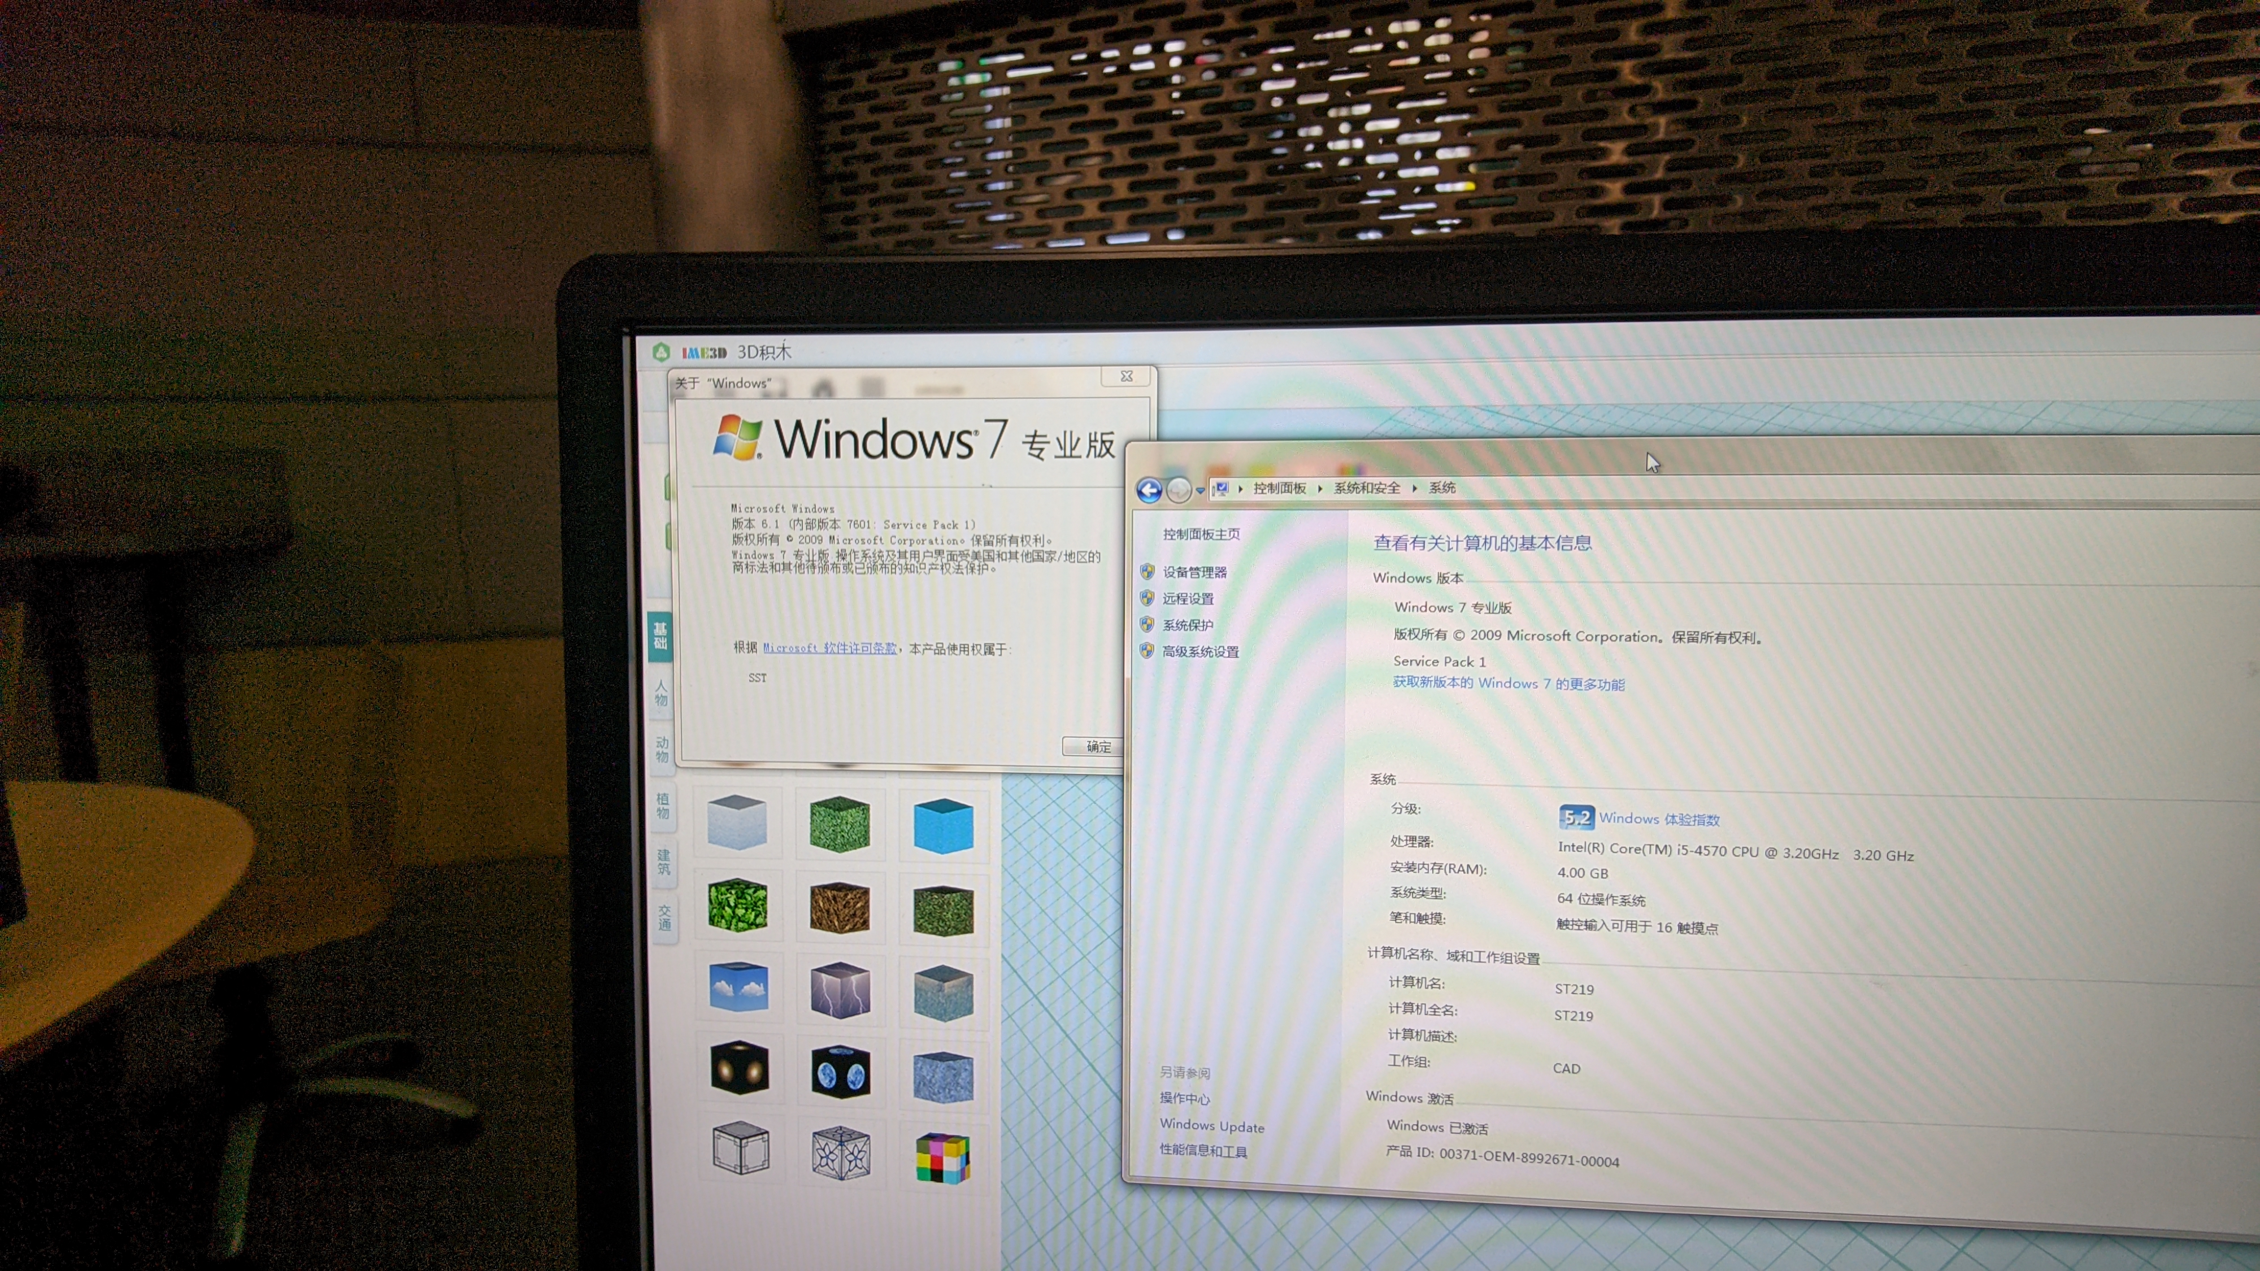Click the computer icon in address bar

[x=1221, y=489]
